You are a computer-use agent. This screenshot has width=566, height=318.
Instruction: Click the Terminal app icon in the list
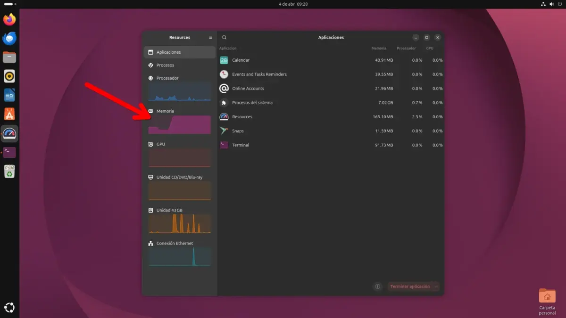pyautogui.click(x=223, y=145)
